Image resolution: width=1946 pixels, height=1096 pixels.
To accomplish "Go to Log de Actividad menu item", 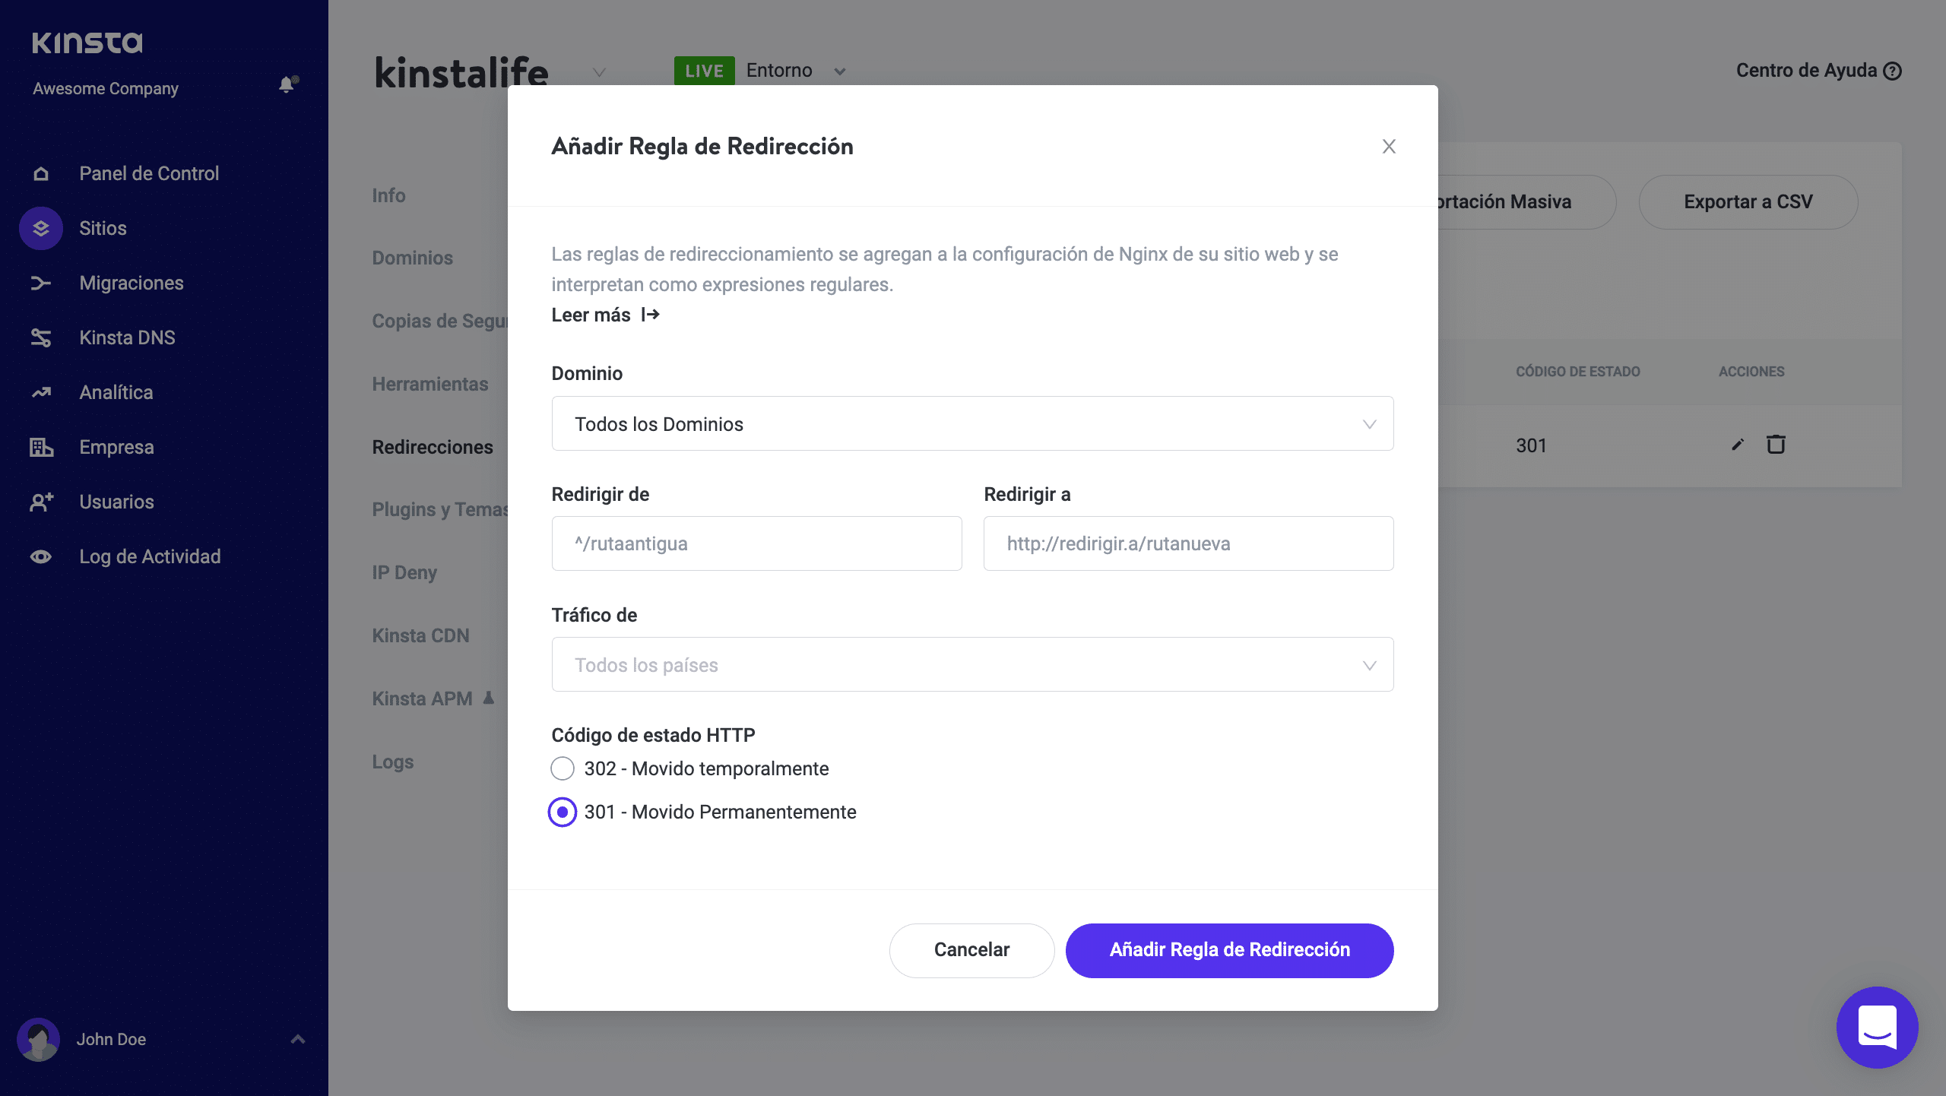I will (150, 556).
